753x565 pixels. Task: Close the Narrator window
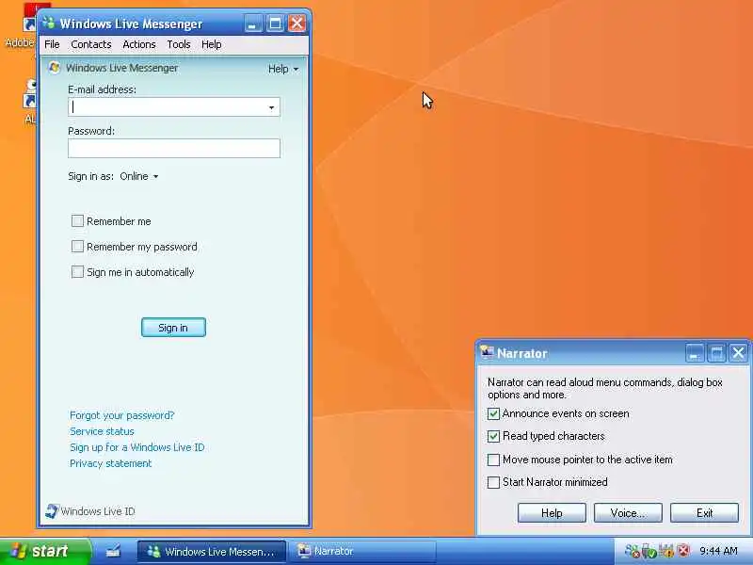(738, 353)
